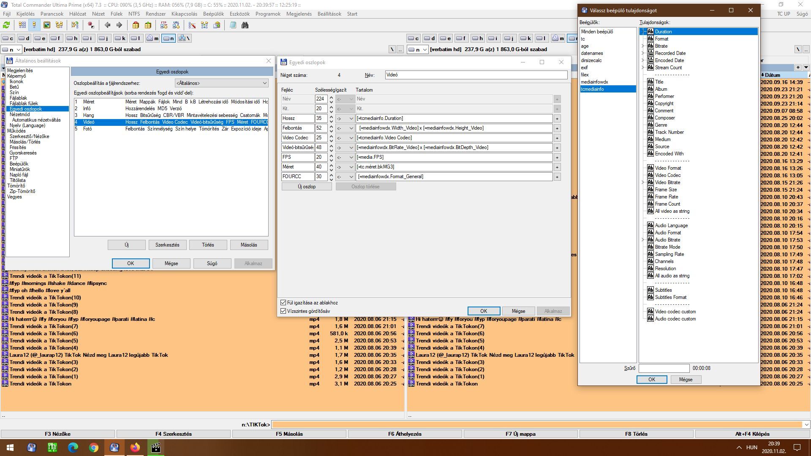Click the notepad icon in toolbar

click(233, 25)
